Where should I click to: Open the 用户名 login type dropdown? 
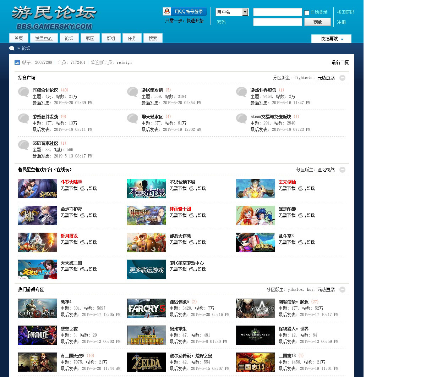(245, 12)
